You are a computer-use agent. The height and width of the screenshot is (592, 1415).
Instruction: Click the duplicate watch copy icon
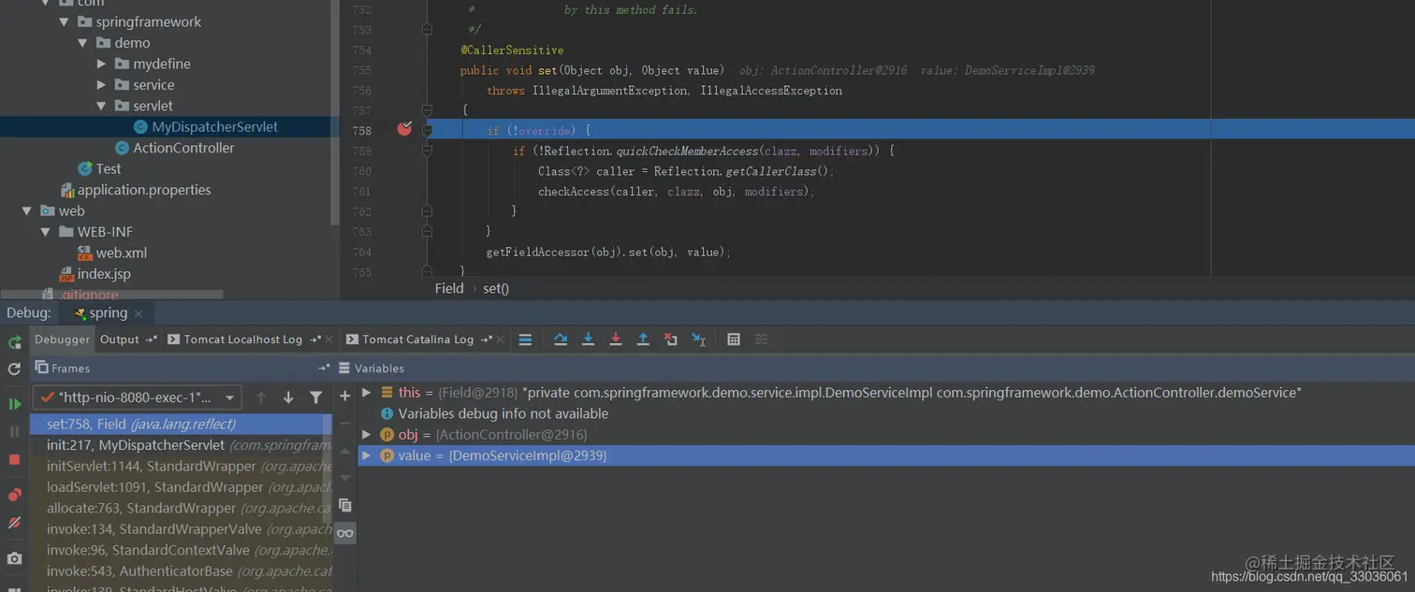(344, 505)
